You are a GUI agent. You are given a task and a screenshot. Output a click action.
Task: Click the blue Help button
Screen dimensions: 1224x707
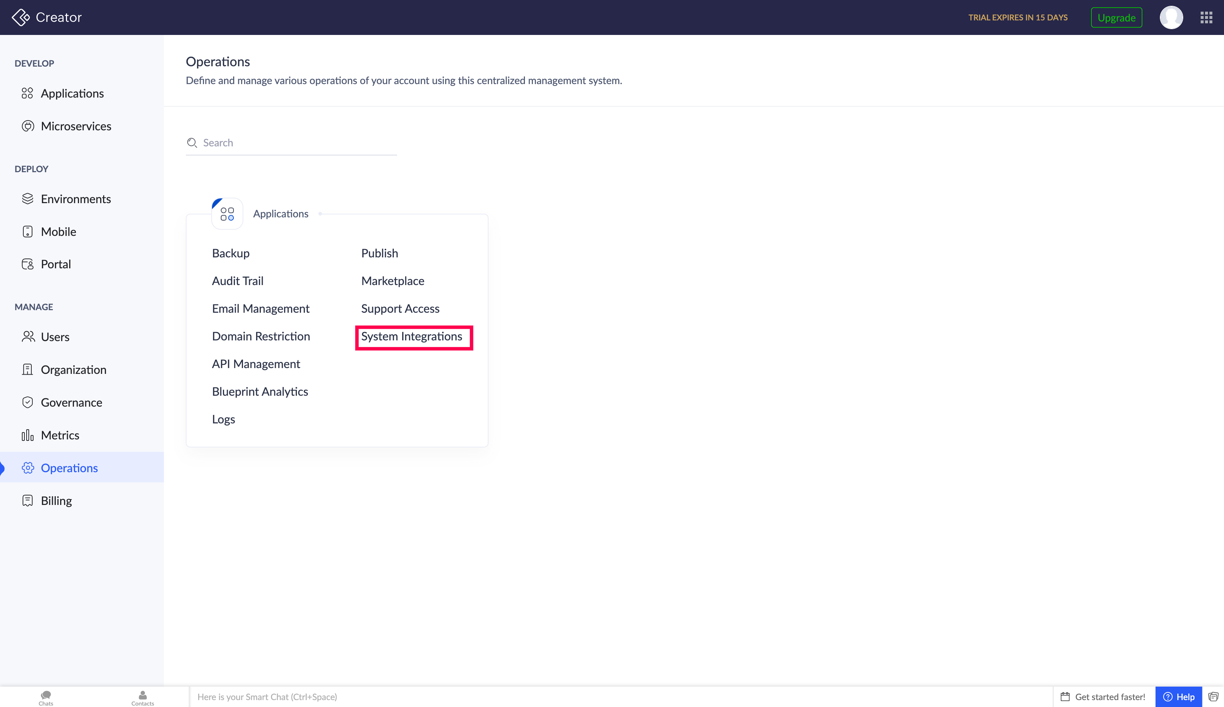(1178, 697)
